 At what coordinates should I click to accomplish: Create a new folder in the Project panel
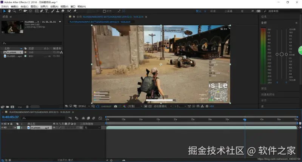click(8, 107)
